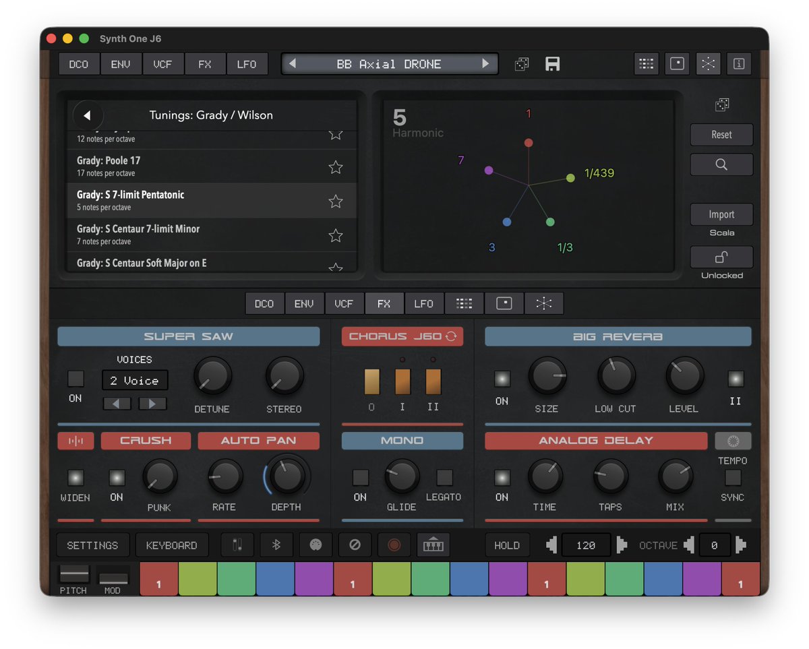The height and width of the screenshot is (649, 809).
Task: Lower the octave with left arrow
Action: point(689,545)
